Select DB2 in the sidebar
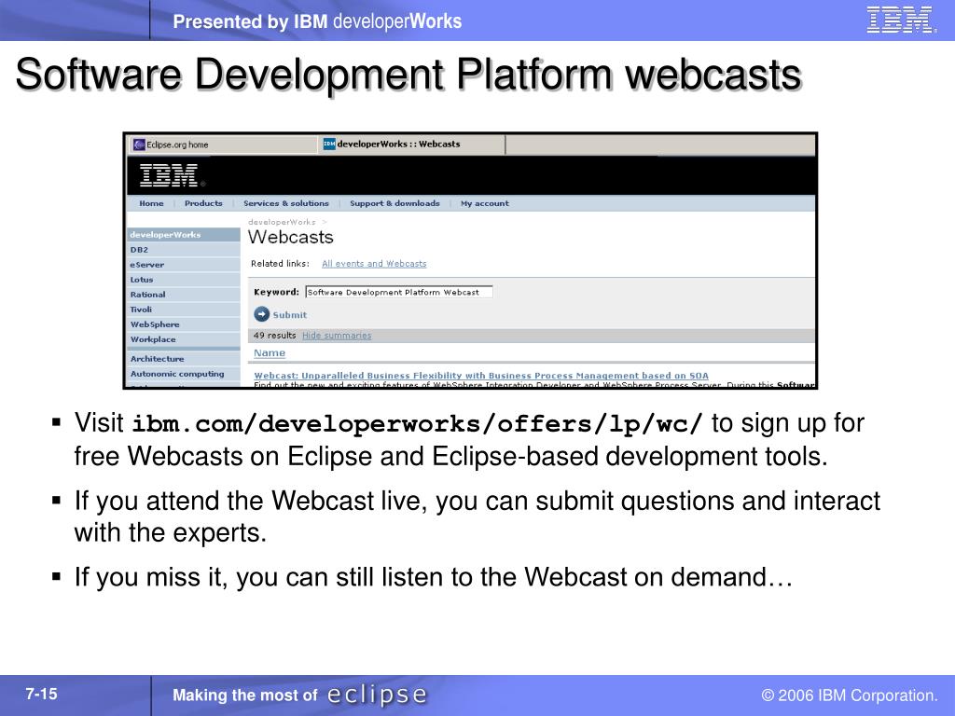The width and height of the screenshot is (955, 716). click(x=184, y=250)
